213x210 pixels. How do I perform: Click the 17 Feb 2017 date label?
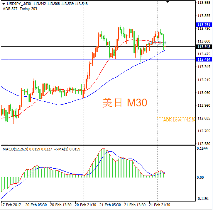[11, 205]
